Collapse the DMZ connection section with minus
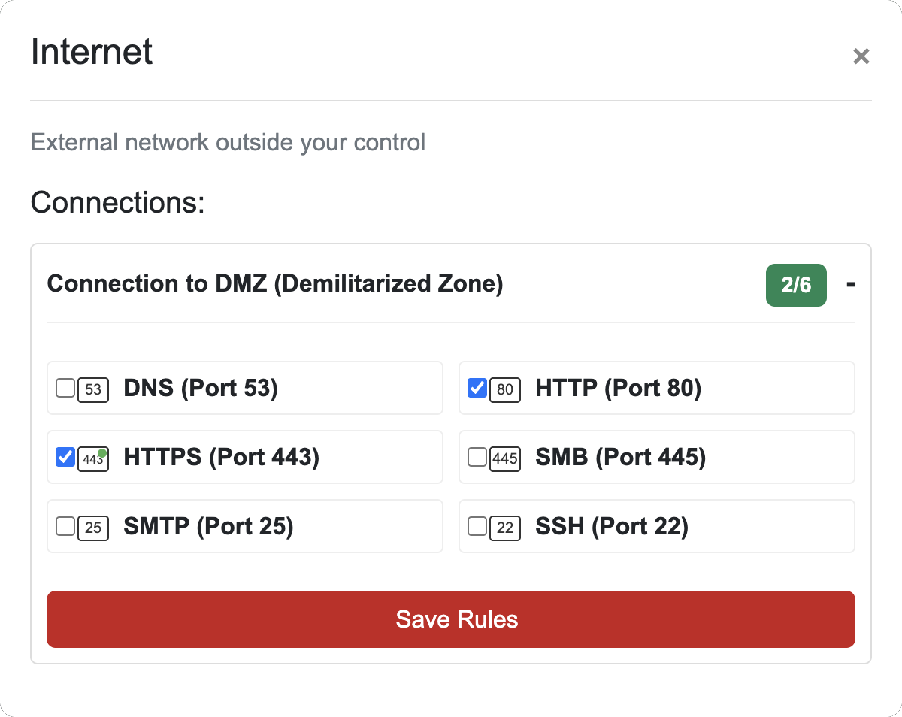The image size is (902, 717). (x=851, y=284)
